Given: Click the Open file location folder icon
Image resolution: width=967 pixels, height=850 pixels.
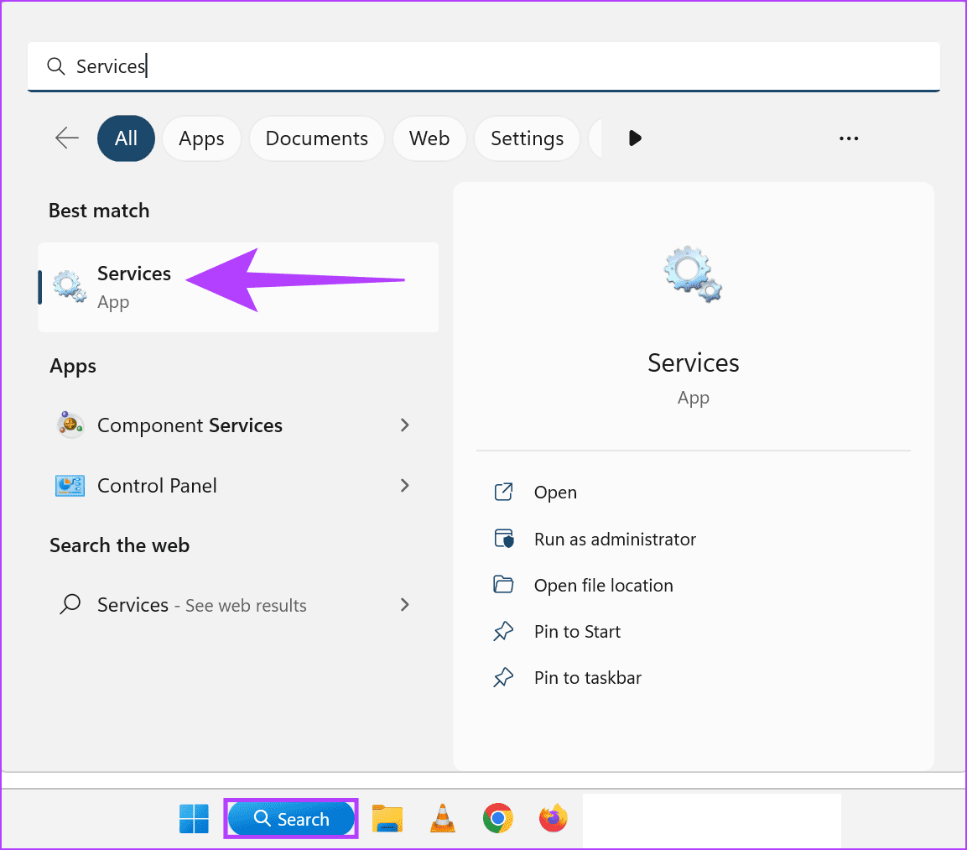Looking at the screenshot, I should 503,584.
